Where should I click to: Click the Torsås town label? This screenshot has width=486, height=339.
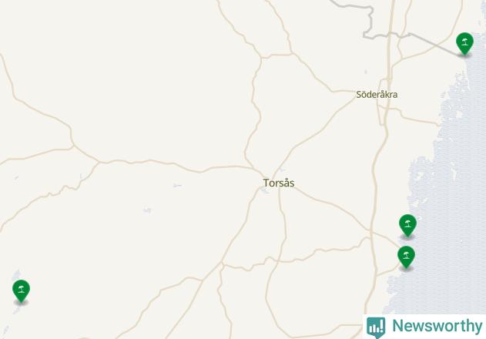tap(279, 183)
